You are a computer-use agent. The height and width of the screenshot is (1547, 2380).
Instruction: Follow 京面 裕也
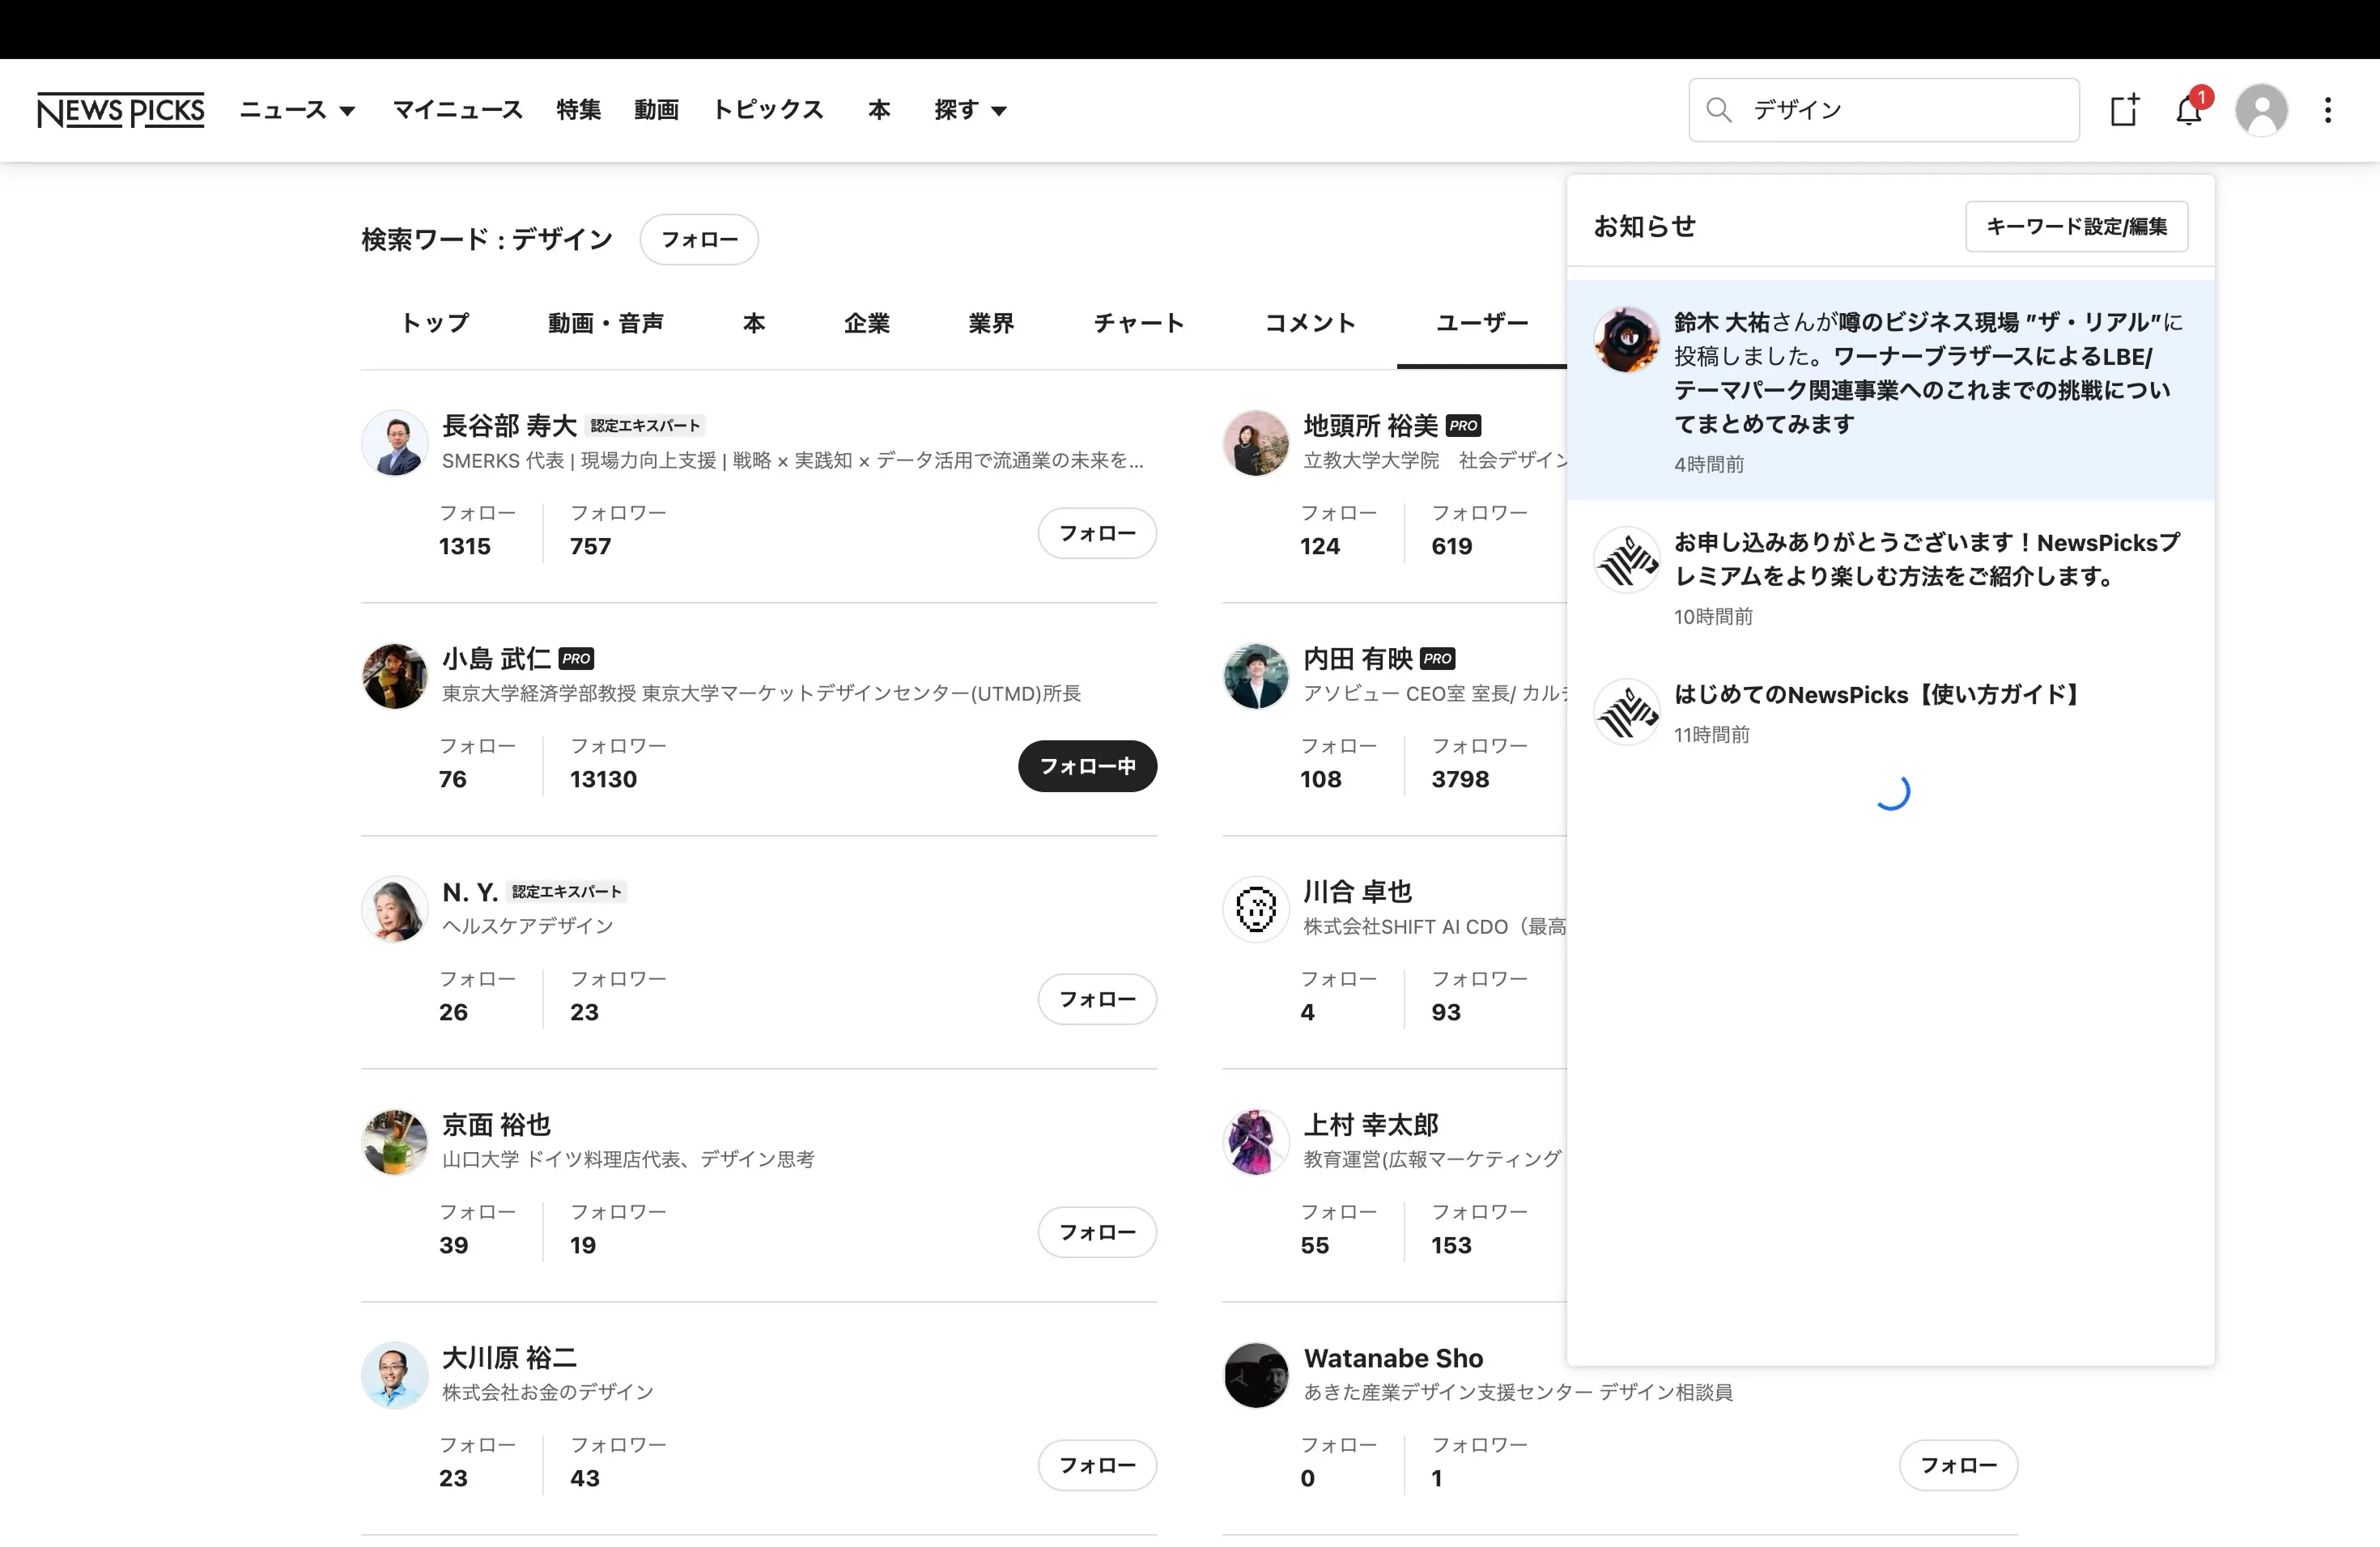[x=1097, y=1232]
